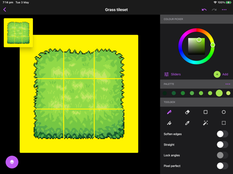Select the fourth palette swatch

click(192, 93)
